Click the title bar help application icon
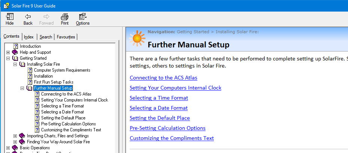This screenshot has width=348, height=153. pyautogui.click(x=6, y=6)
